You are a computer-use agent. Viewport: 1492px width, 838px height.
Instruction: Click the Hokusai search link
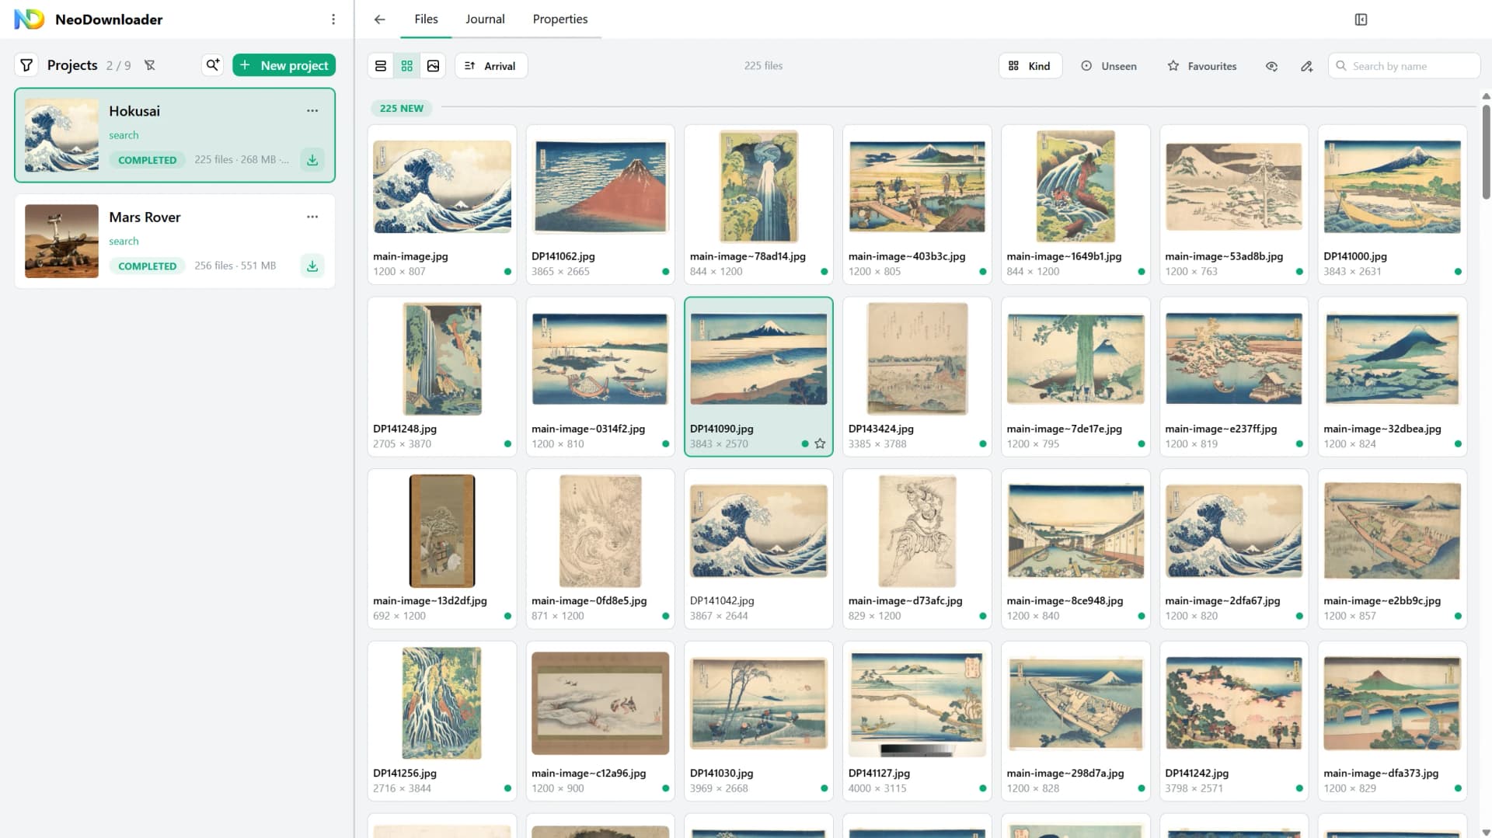tap(124, 135)
